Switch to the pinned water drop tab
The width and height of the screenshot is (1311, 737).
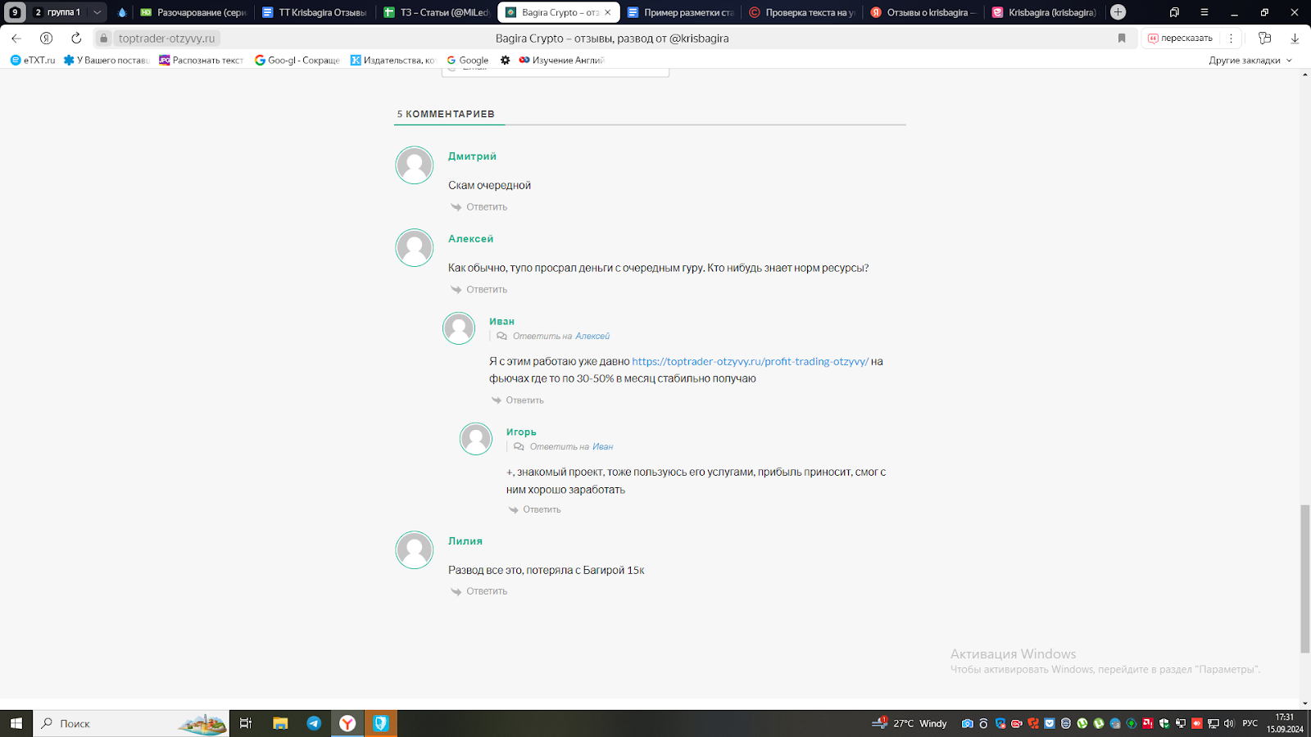[122, 12]
